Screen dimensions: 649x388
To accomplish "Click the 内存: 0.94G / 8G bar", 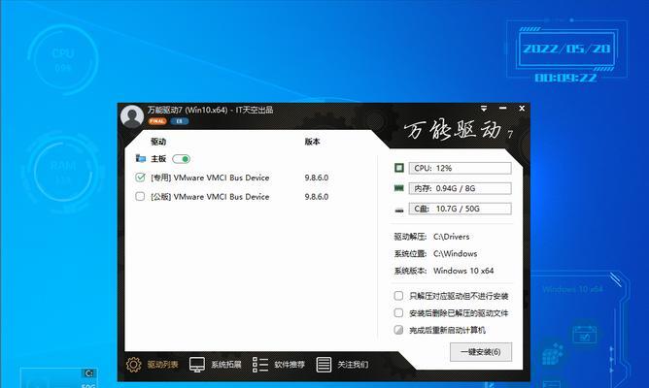I will pos(460,188).
